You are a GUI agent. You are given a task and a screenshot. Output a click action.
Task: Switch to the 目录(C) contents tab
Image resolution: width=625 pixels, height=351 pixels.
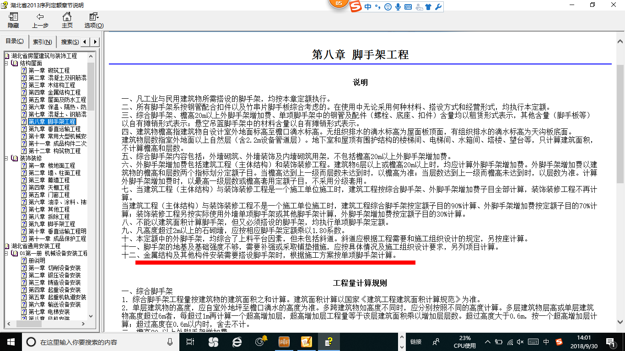click(x=15, y=41)
